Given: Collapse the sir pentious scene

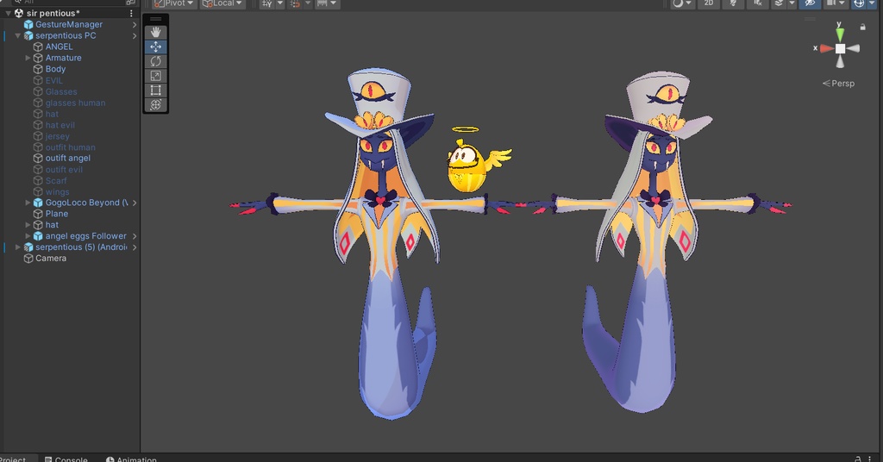Looking at the screenshot, I should [x=9, y=13].
